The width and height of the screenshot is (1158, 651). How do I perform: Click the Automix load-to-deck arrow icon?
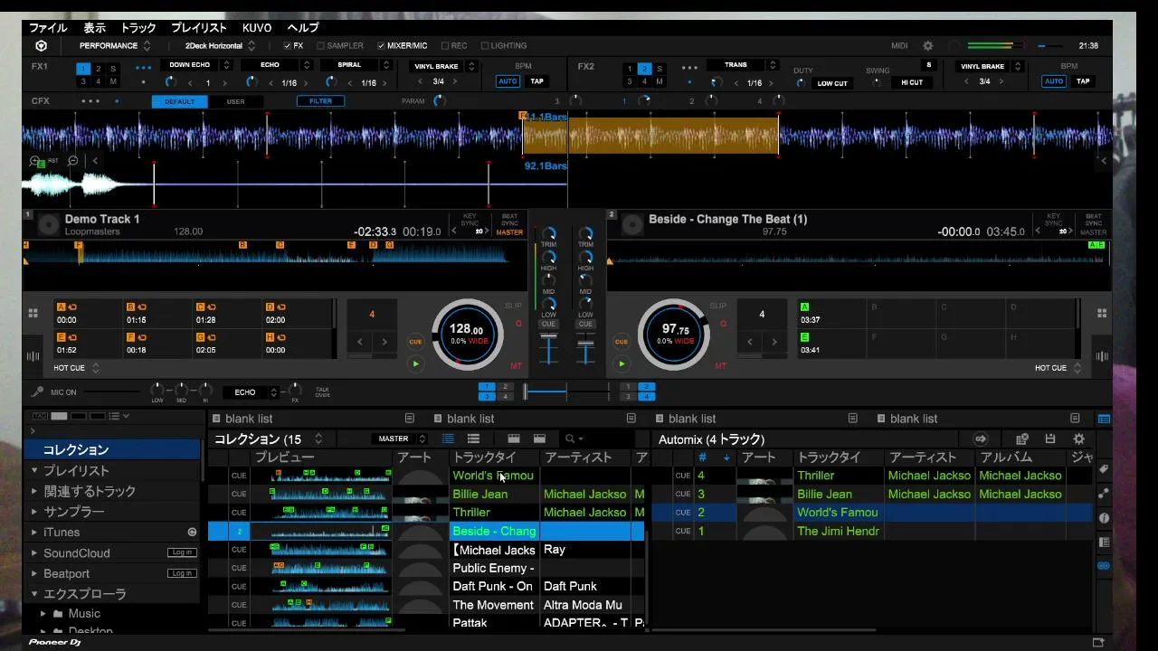(980, 439)
